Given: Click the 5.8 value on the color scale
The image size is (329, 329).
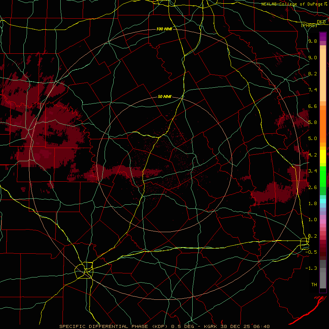Looking at the screenshot, I should [313, 122].
